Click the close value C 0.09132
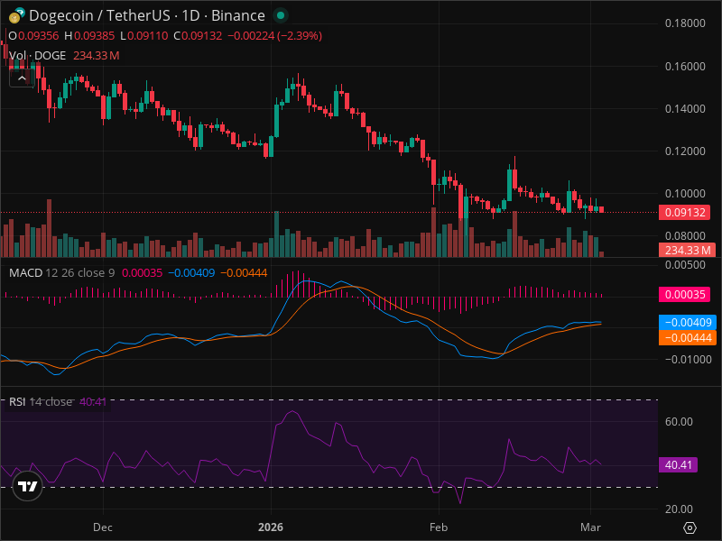The height and width of the screenshot is (541, 722). click(x=198, y=36)
